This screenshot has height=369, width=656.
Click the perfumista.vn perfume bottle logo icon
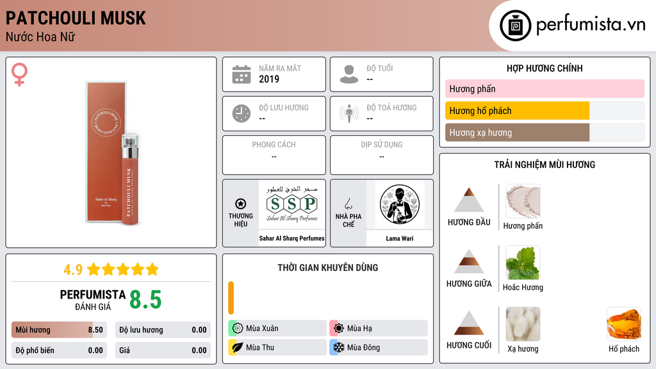click(515, 26)
